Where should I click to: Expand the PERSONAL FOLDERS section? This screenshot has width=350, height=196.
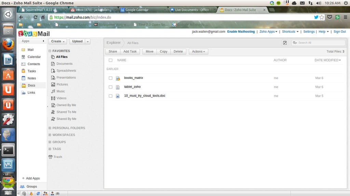(x=50, y=128)
